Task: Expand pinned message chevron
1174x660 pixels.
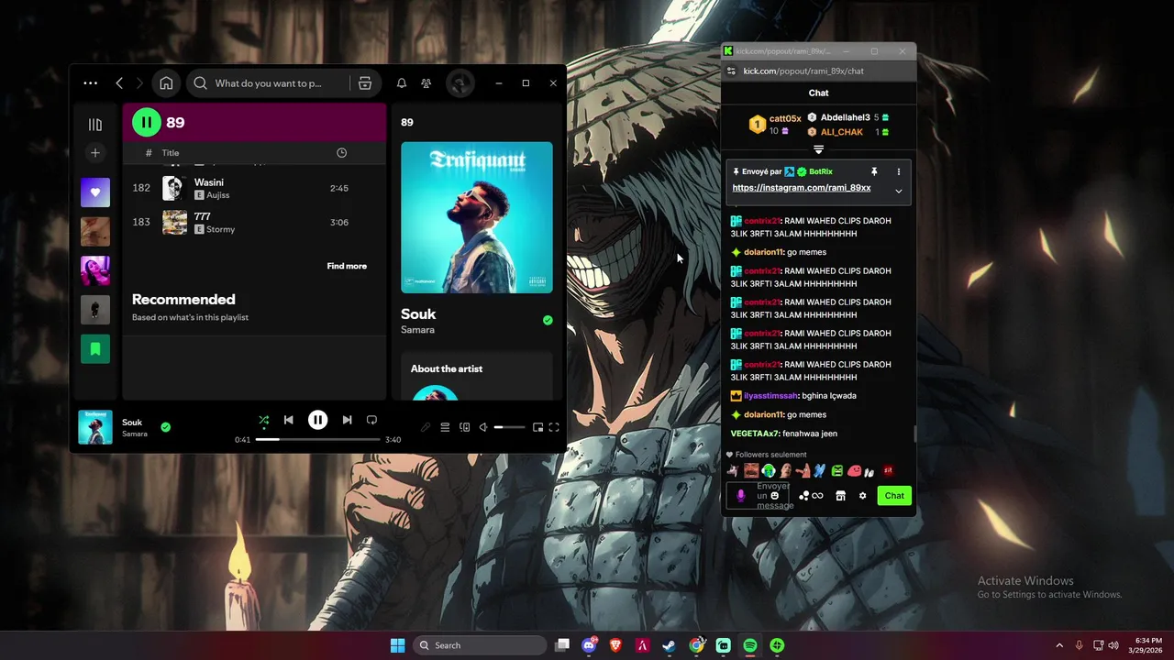Action: point(899,191)
